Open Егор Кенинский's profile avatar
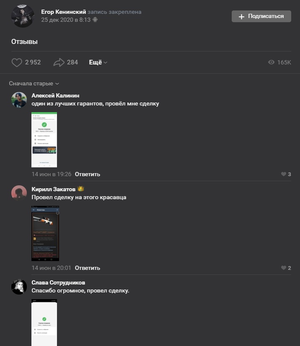Image resolution: width=300 pixels, height=346 pixels. [x=23, y=16]
